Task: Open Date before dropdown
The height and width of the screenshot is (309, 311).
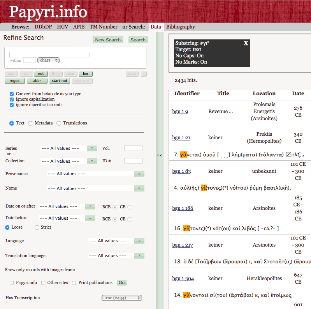Action: click(x=90, y=218)
